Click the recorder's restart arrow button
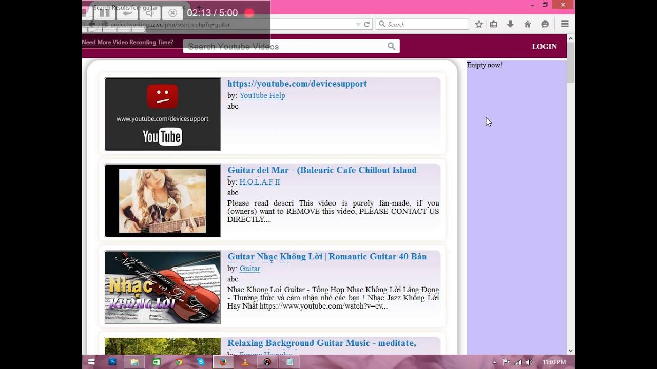The height and width of the screenshot is (369, 657). 127,13
